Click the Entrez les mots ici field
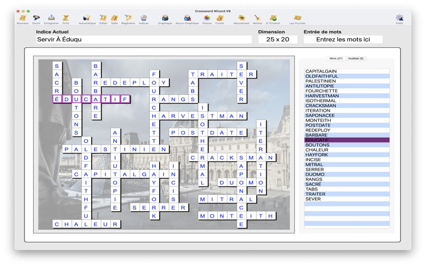 [343, 39]
